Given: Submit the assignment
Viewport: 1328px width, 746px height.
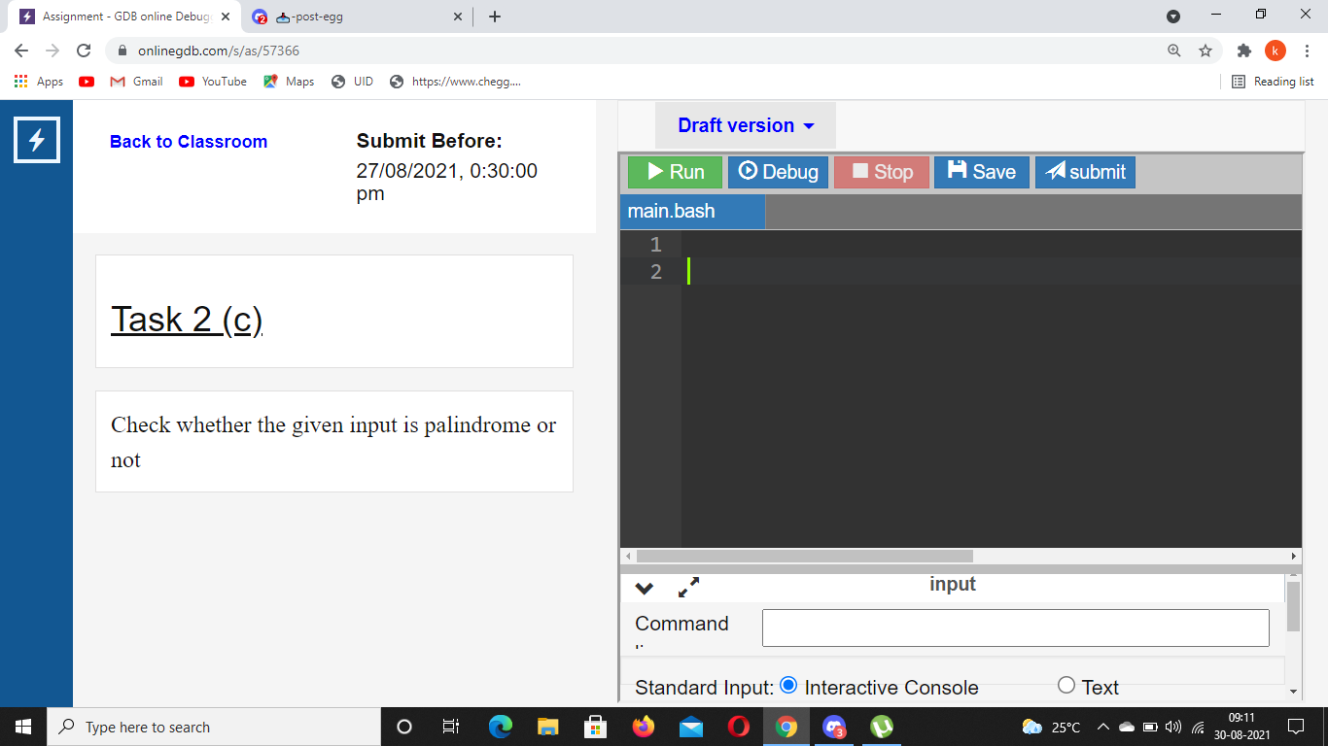Looking at the screenshot, I should 1085,172.
